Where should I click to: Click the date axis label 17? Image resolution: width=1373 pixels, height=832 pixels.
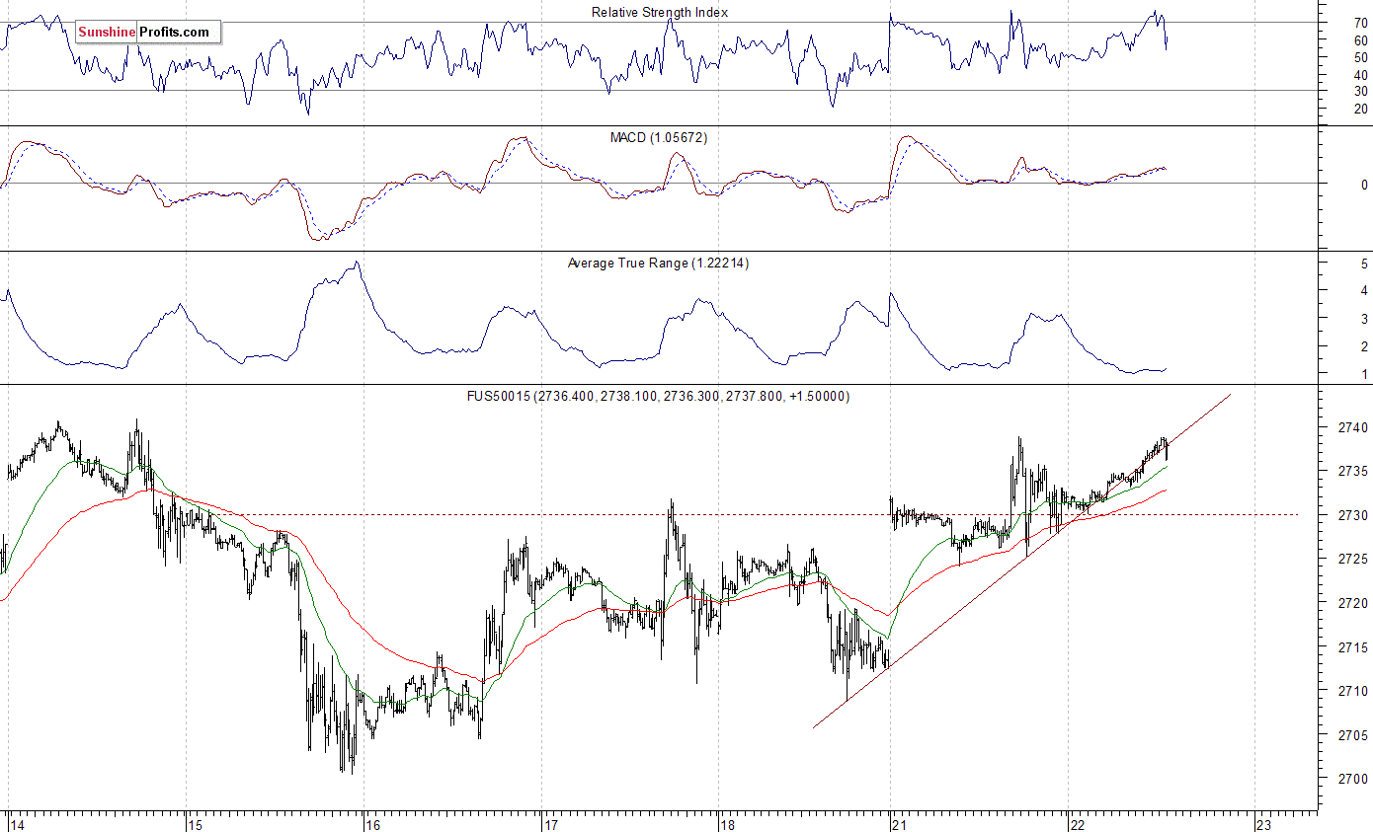[551, 823]
